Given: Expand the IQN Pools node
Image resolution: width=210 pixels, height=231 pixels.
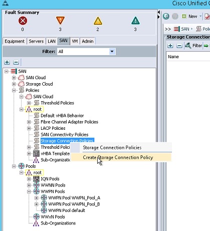Looking at the screenshot, I should 29,179.
